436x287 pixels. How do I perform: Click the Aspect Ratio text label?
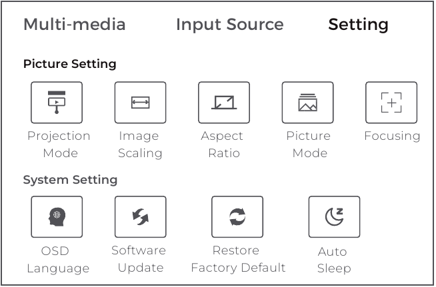click(x=222, y=144)
